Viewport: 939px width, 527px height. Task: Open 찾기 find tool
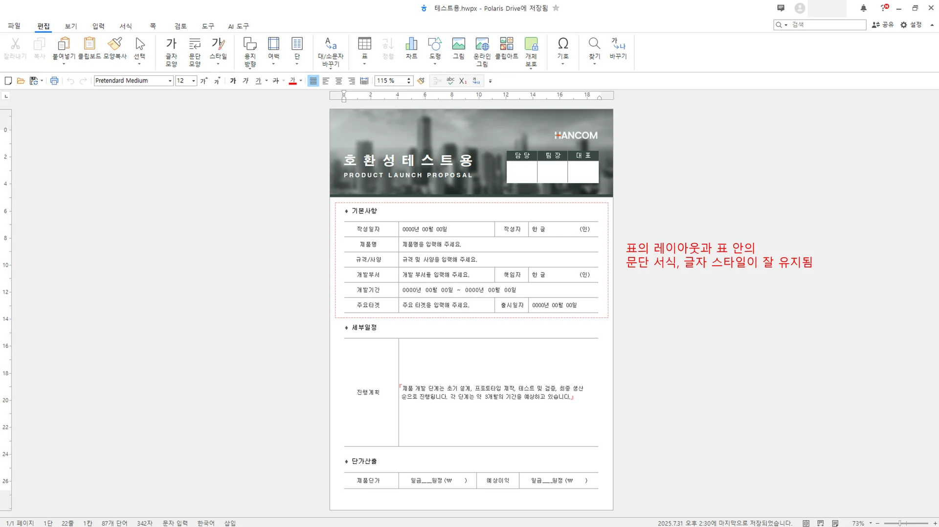(594, 49)
